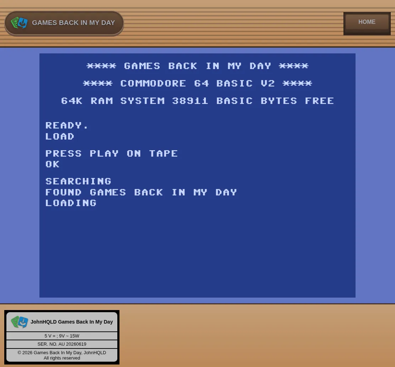This screenshot has width=395, height=367.
Task: Click the footer label logo icon
Action: [20, 322]
